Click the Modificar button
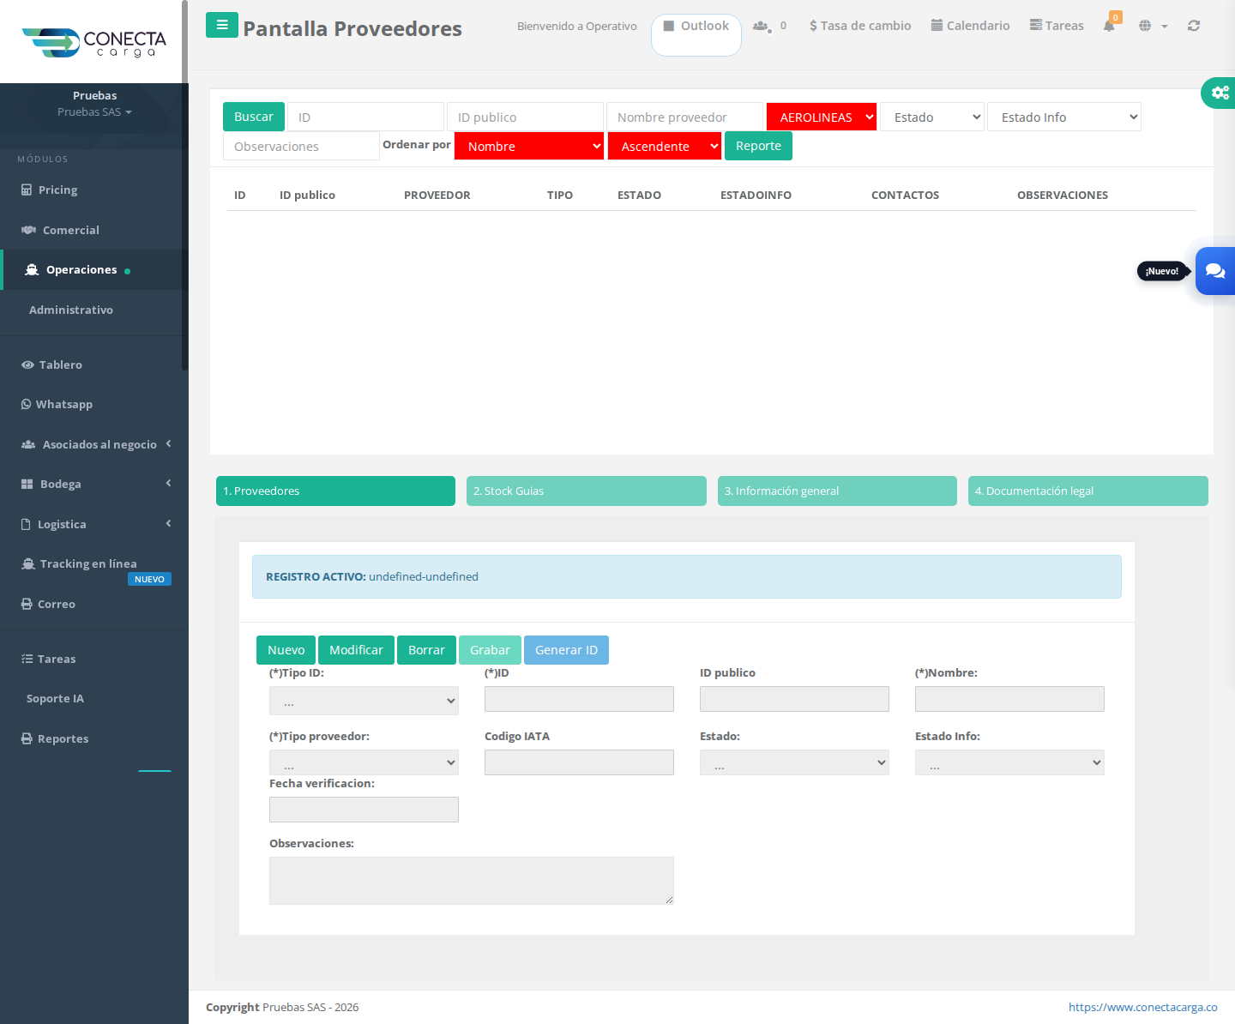 click(356, 650)
